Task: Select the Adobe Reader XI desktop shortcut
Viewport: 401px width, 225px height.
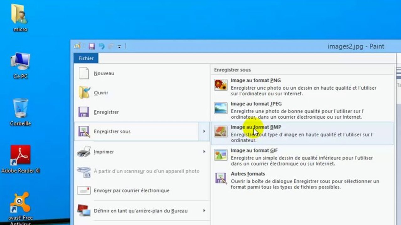Action: point(20,159)
